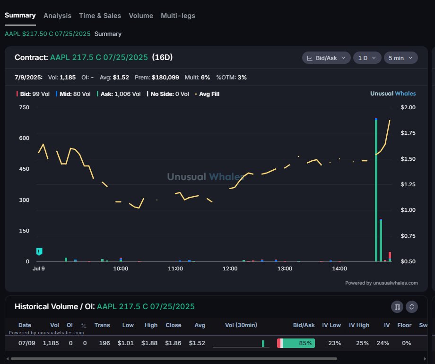This screenshot has height=364, width=435.
Task: Click the tallest green volume bar near 14:40
Action: tap(376, 190)
